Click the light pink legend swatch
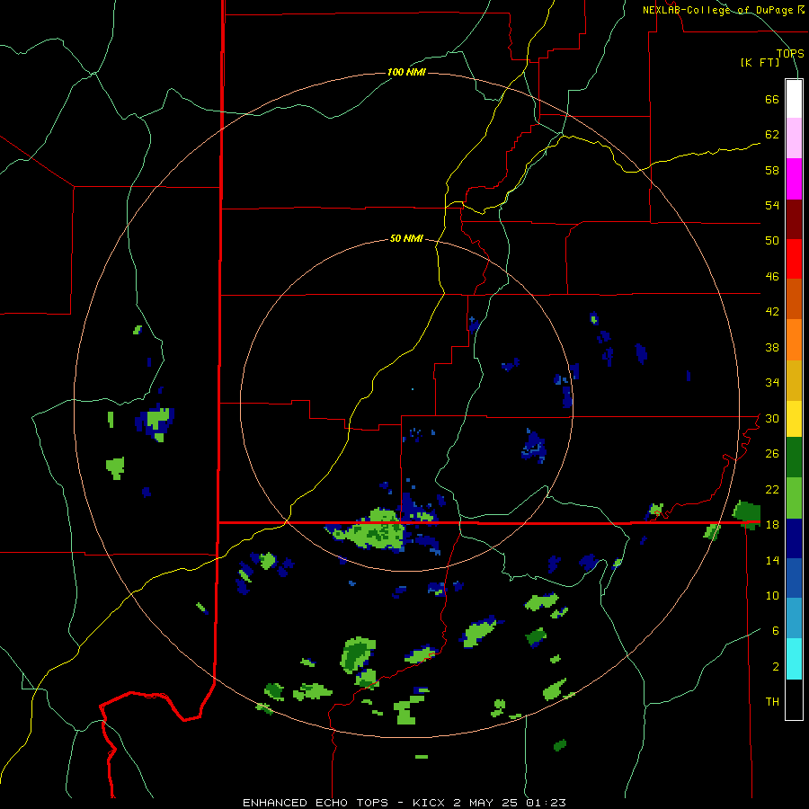 click(794, 138)
